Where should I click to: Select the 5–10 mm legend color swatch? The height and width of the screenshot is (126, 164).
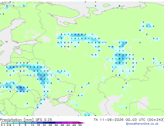coord(28,123)
